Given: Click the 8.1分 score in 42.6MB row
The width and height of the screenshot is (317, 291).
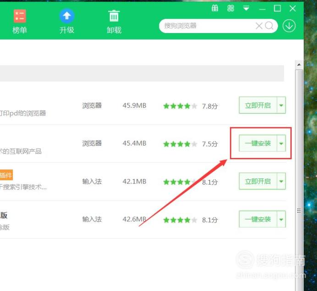Looking at the screenshot, I should (x=210, y=220).
